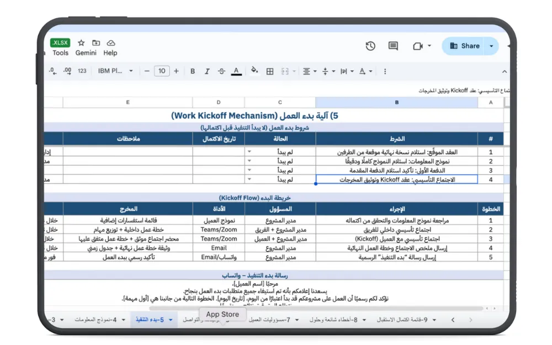
Task: Toggle italic formatting
Action: 207,71
